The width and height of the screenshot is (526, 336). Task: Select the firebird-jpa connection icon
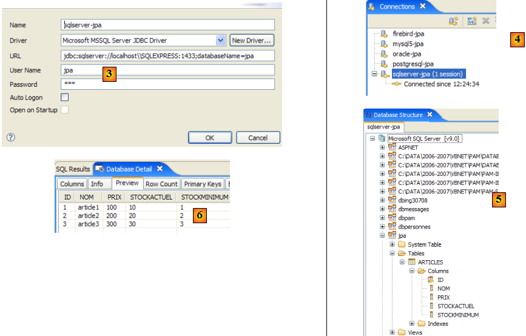[x=383, y=34]
